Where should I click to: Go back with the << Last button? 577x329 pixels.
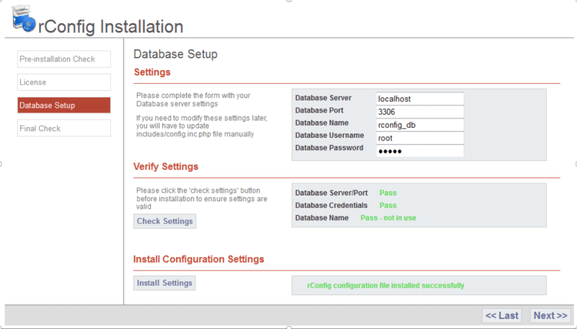pos(502,315)
